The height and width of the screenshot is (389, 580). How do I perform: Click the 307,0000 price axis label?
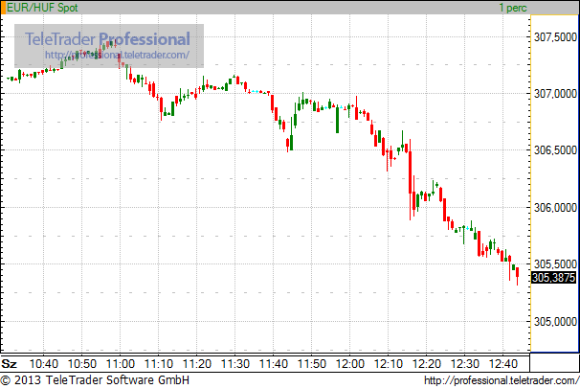tap(555, 94)
